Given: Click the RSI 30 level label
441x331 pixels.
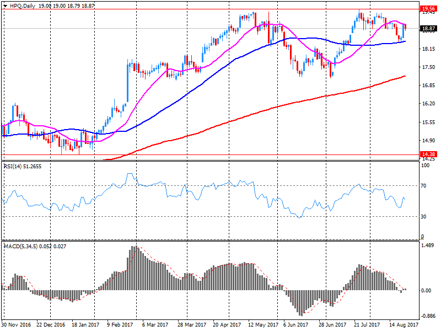Looking at the screenshot, I should click(x=423, y=216).
